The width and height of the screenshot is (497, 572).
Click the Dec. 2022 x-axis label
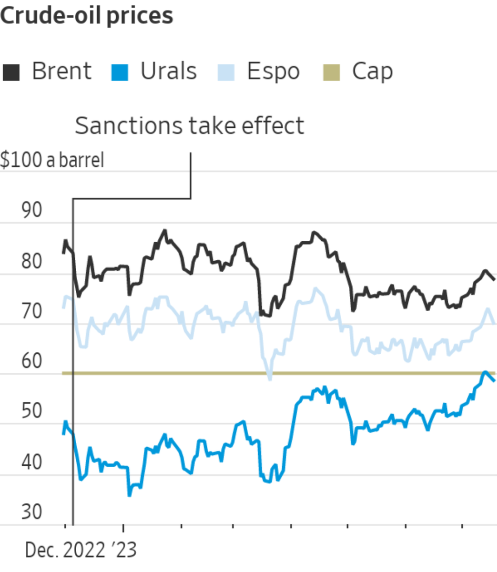(65, 551)
